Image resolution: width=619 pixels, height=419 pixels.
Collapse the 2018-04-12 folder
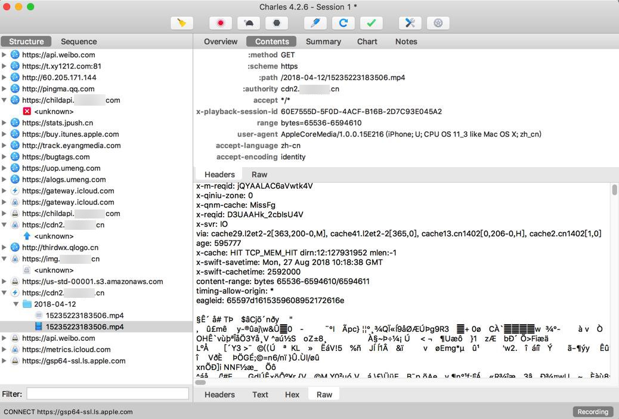tap(17, 304)
